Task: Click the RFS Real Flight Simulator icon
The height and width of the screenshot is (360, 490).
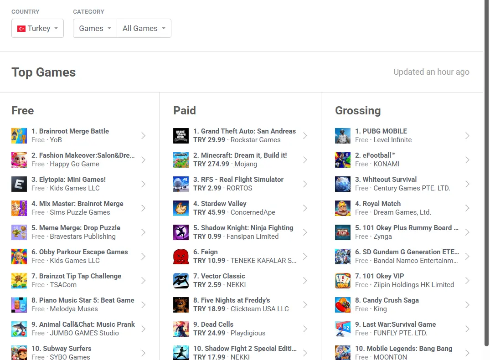Action: click(181, 184)
